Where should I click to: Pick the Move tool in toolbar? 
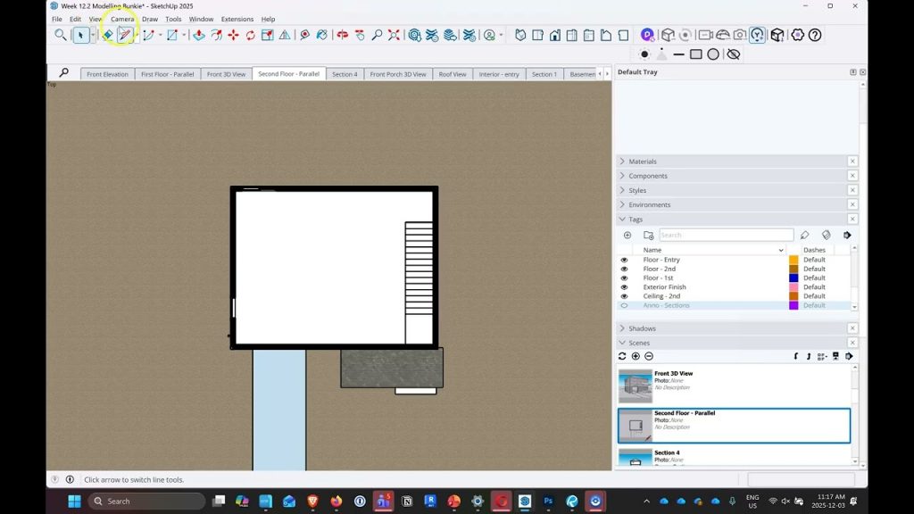(233, 35)
